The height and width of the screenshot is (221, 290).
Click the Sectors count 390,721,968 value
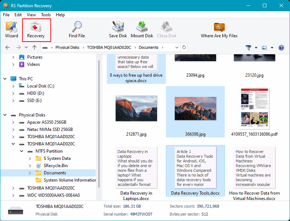(208, 206)
